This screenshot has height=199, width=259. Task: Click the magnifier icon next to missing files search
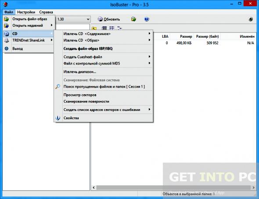pos(58,86)
